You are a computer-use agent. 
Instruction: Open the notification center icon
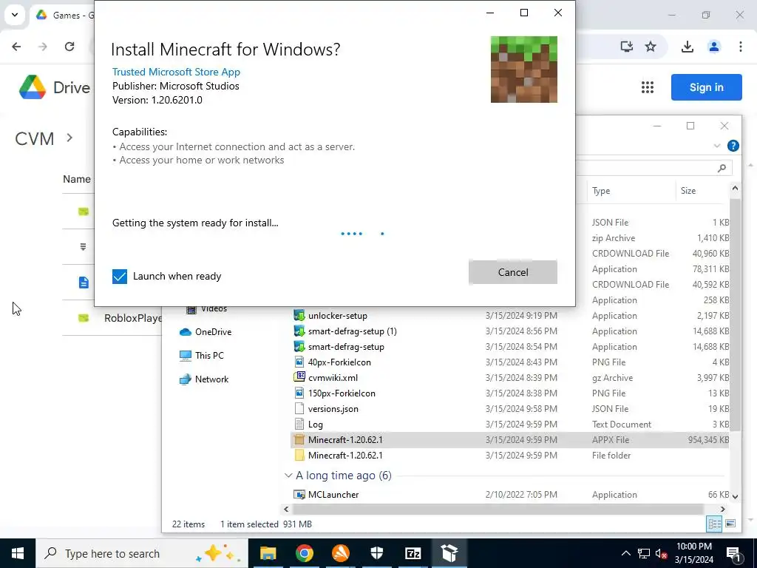click(x=734, y=553)
